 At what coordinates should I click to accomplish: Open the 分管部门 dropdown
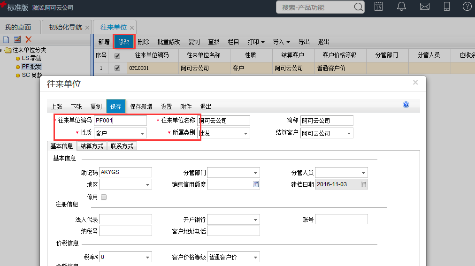pos(255,173)
